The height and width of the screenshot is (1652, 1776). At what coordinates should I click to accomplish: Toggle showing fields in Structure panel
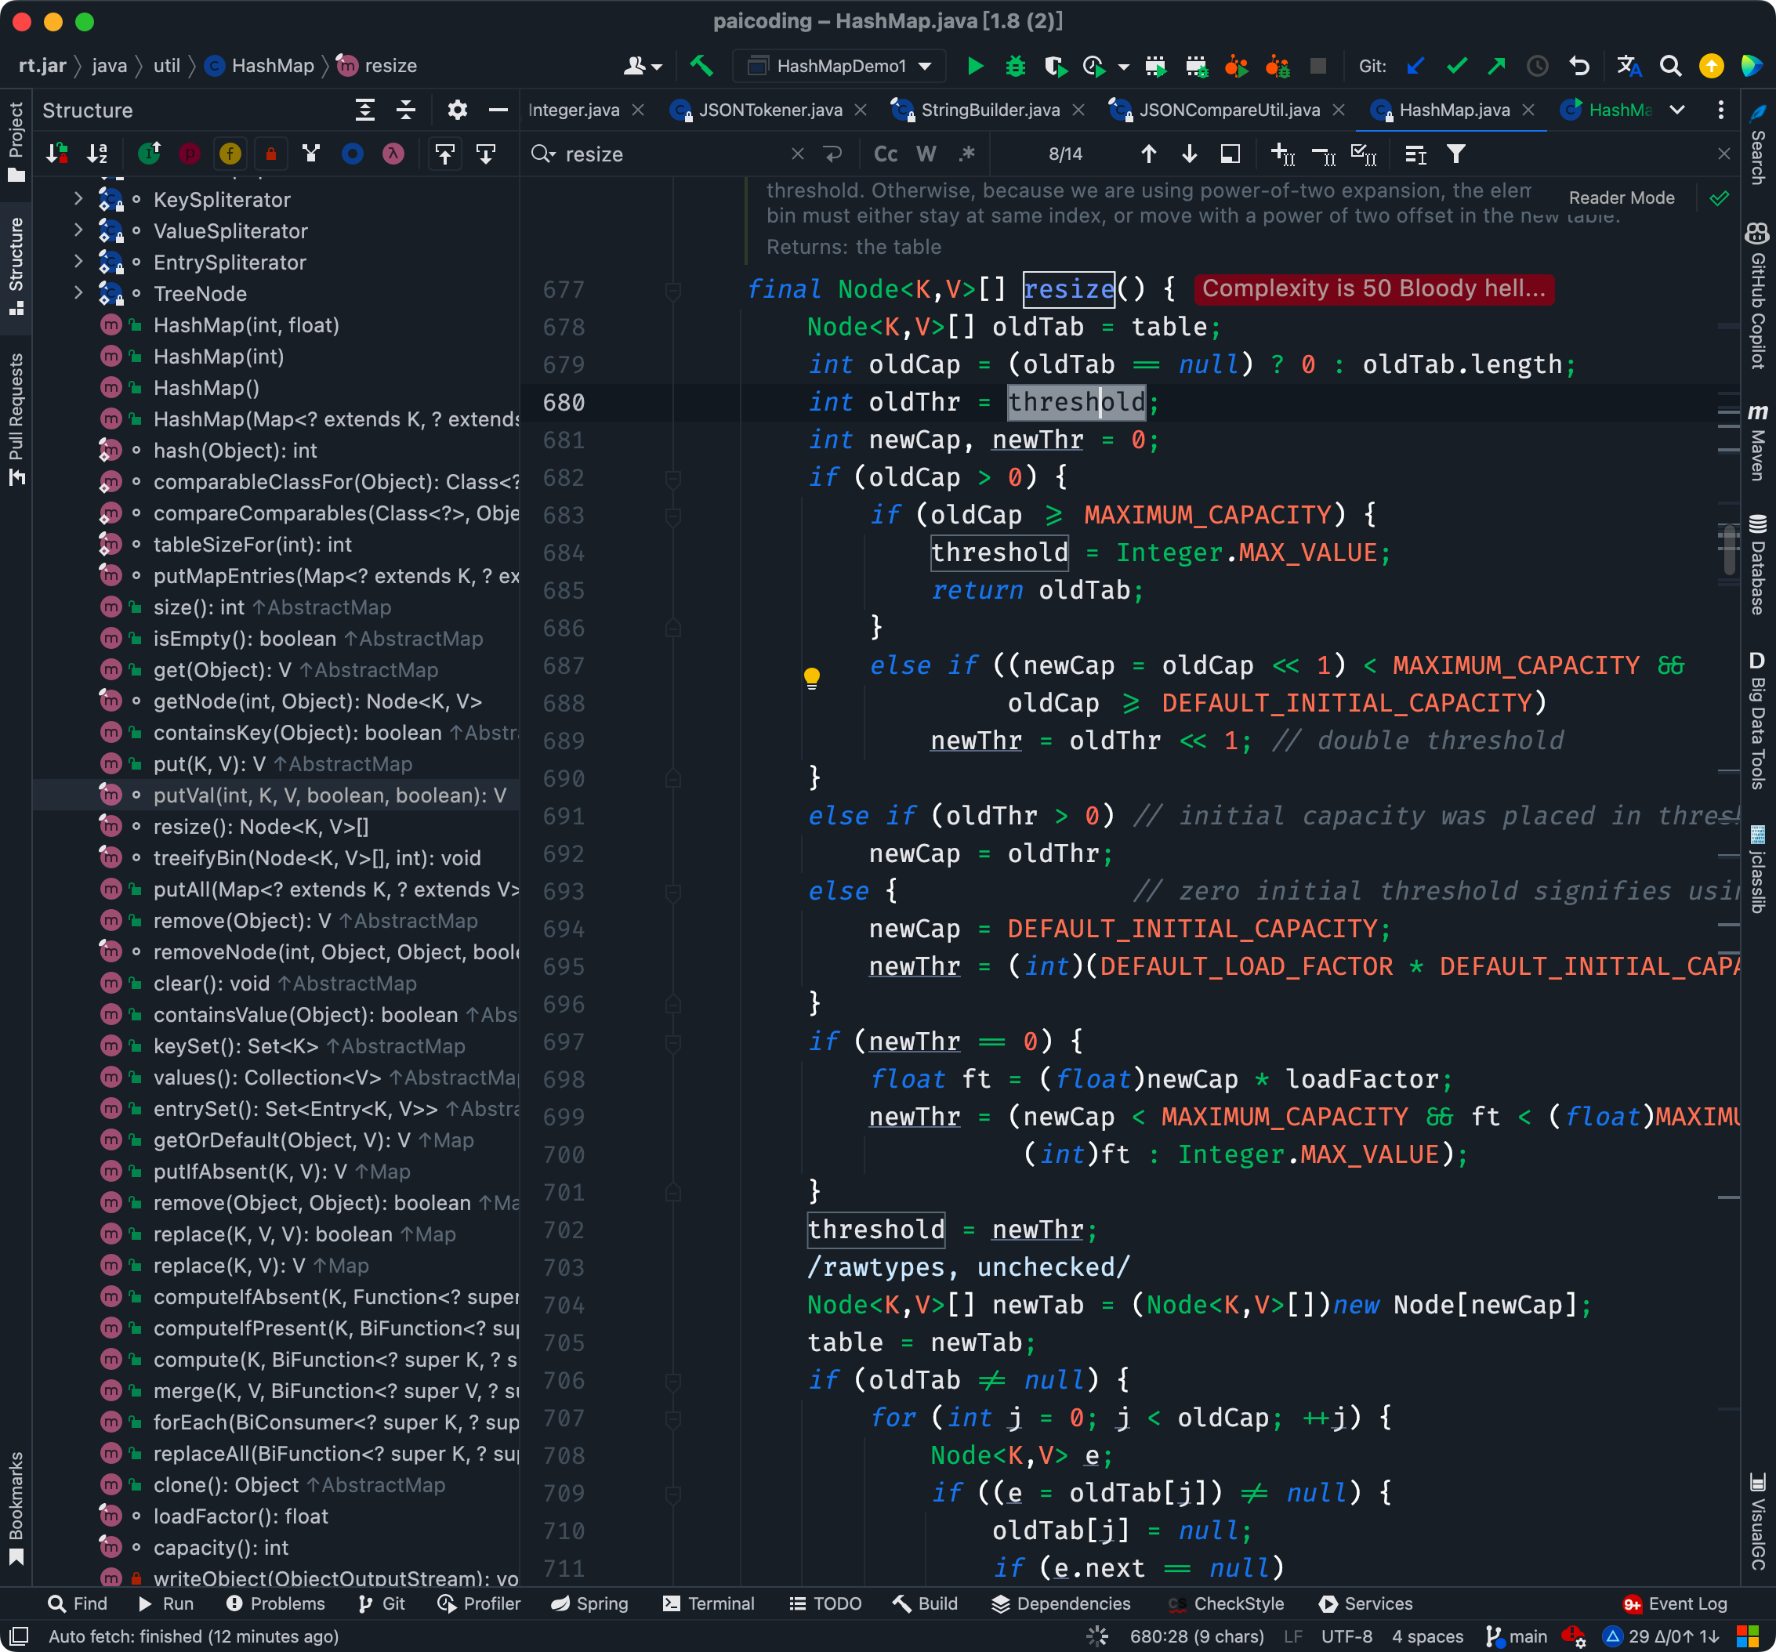click(x=230, y=154)
